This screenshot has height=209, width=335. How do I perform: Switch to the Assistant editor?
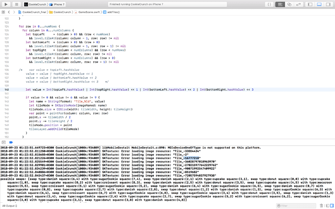point(289,4)
